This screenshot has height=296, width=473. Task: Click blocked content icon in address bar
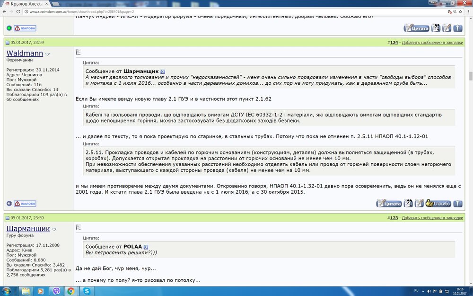click(x=449, y=11)
